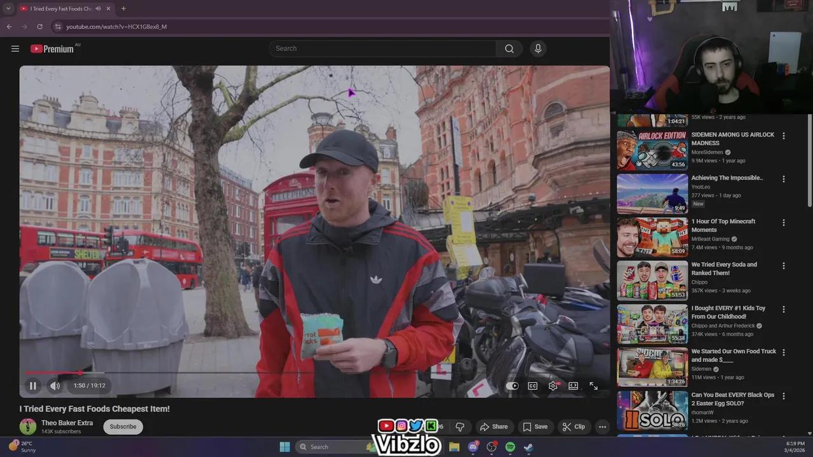Click the YouTube search input field
Viewport: 813px width, 457px height.
[x=382, y=49]
